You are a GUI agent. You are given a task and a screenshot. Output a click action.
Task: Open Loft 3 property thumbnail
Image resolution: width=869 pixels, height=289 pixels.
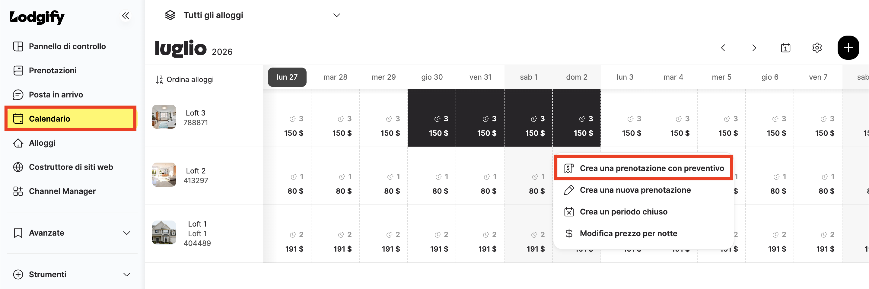click(164, 117)
